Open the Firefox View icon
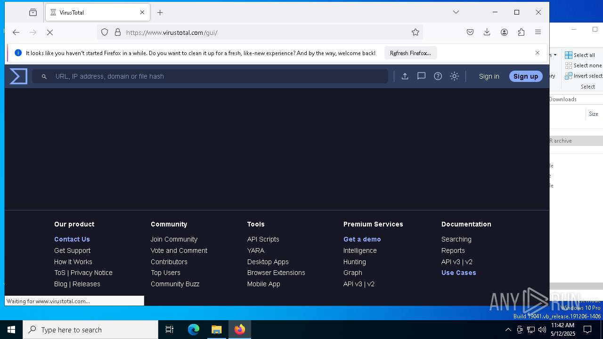This screenshot has width=603, height=339. click(33, 13)
